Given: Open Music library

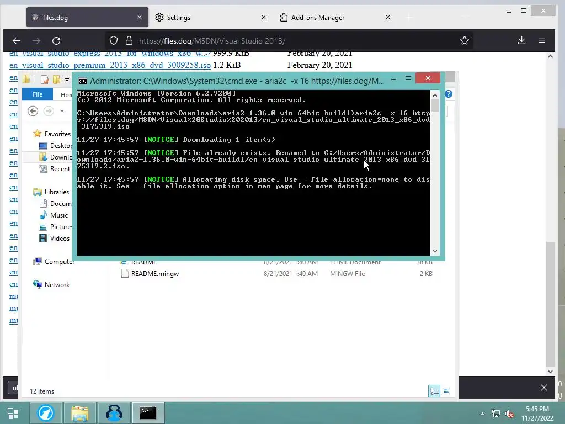Looking at the screenshot, I should pos(54,215).
